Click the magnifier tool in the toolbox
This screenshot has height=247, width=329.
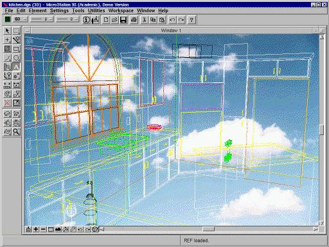pyautogui.click(x=16, y=132)
